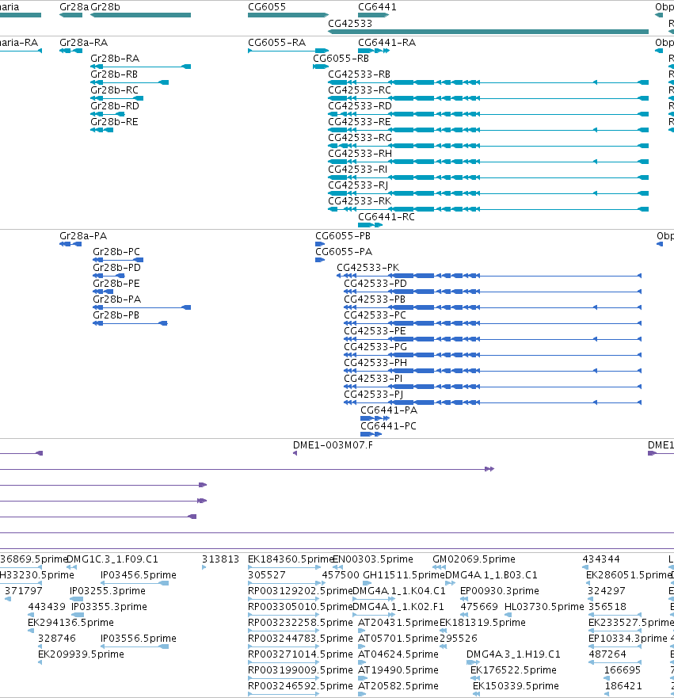This screenshot has height=698, width=674.
Task: Pick transcript CG42533-RE
Action: click(x=488, y=130)
